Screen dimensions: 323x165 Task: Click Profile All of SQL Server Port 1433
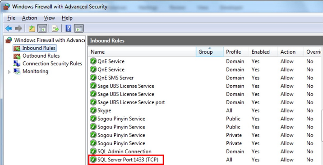point(229,160)
